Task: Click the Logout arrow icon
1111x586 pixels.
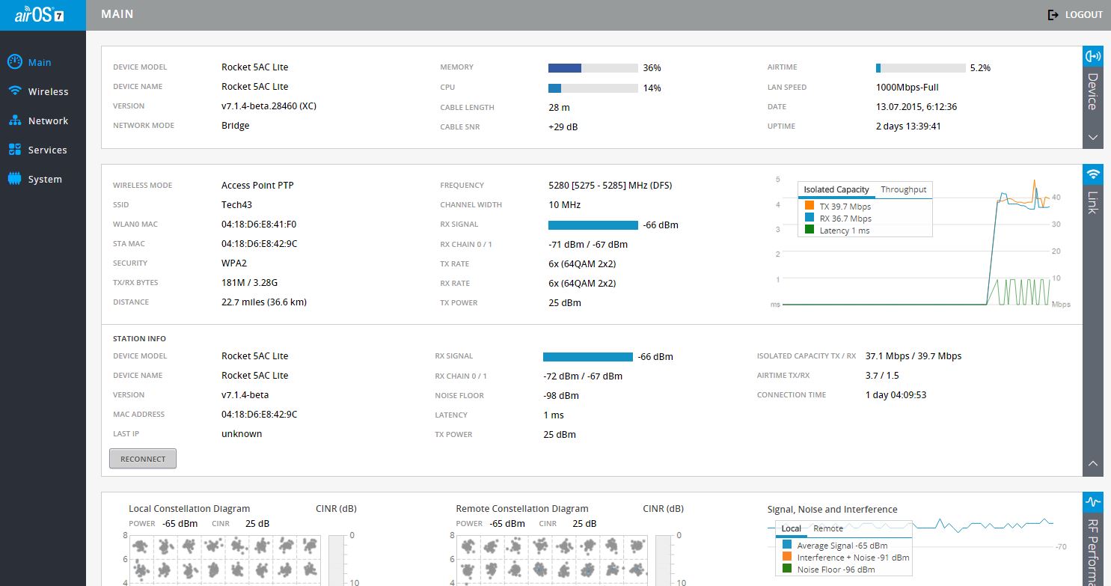Action: tap(1053, 15)
